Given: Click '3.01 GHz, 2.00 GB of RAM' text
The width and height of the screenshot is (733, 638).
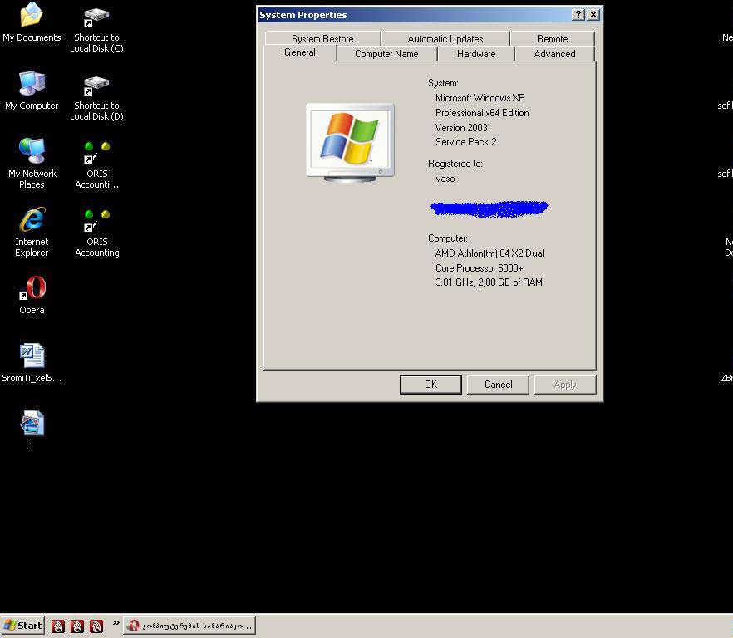Looking at the screenshot, I should [x=489, y=282].
